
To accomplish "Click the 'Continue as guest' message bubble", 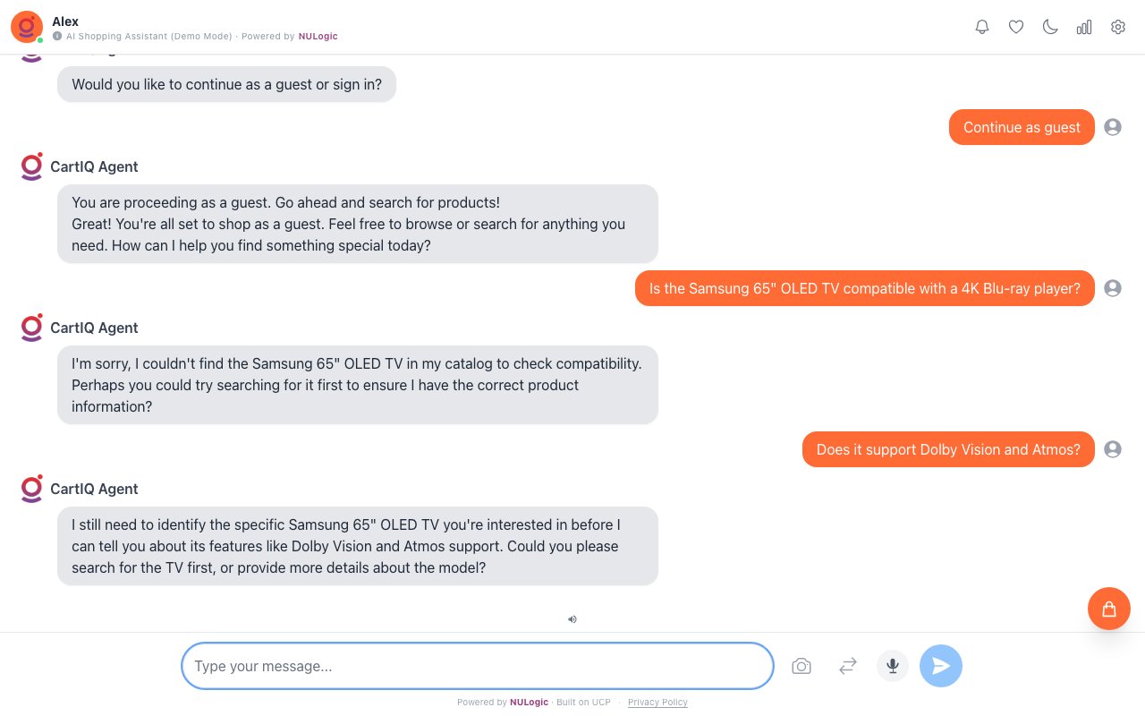I will pyautogui.click(x=1022, y=127).
